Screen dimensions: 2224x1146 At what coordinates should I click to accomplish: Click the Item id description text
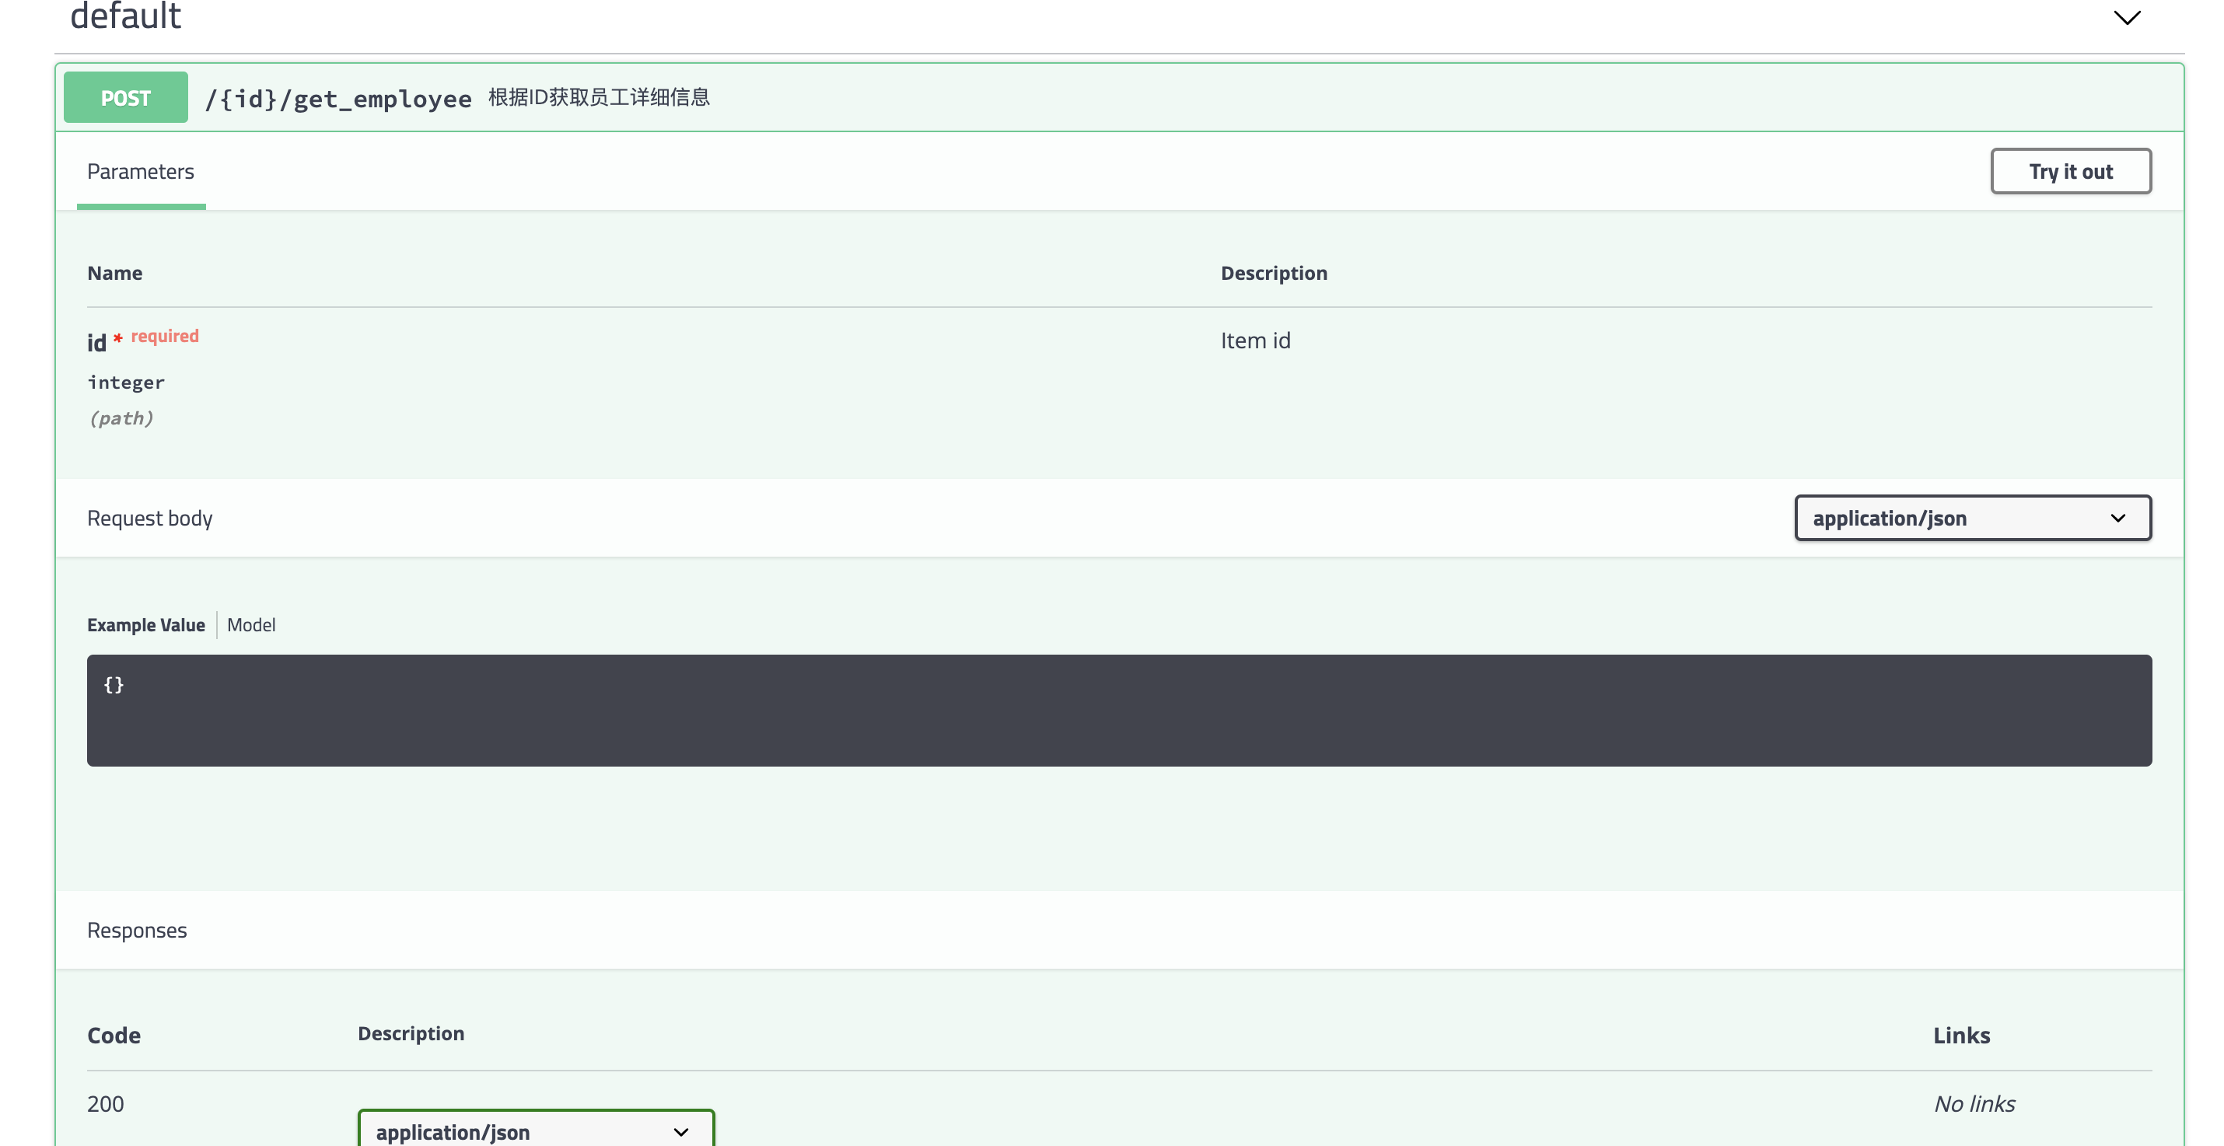pyautogui.click(x=1255, y=341)
